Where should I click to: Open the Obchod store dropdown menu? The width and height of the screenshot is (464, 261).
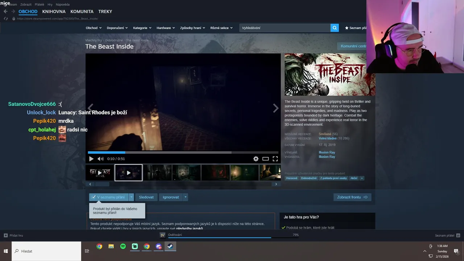pos(94,28)
